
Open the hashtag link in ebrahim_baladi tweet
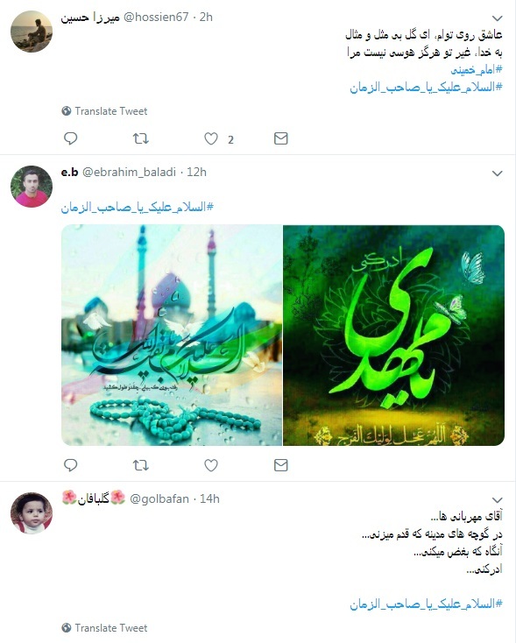(138, 207)
